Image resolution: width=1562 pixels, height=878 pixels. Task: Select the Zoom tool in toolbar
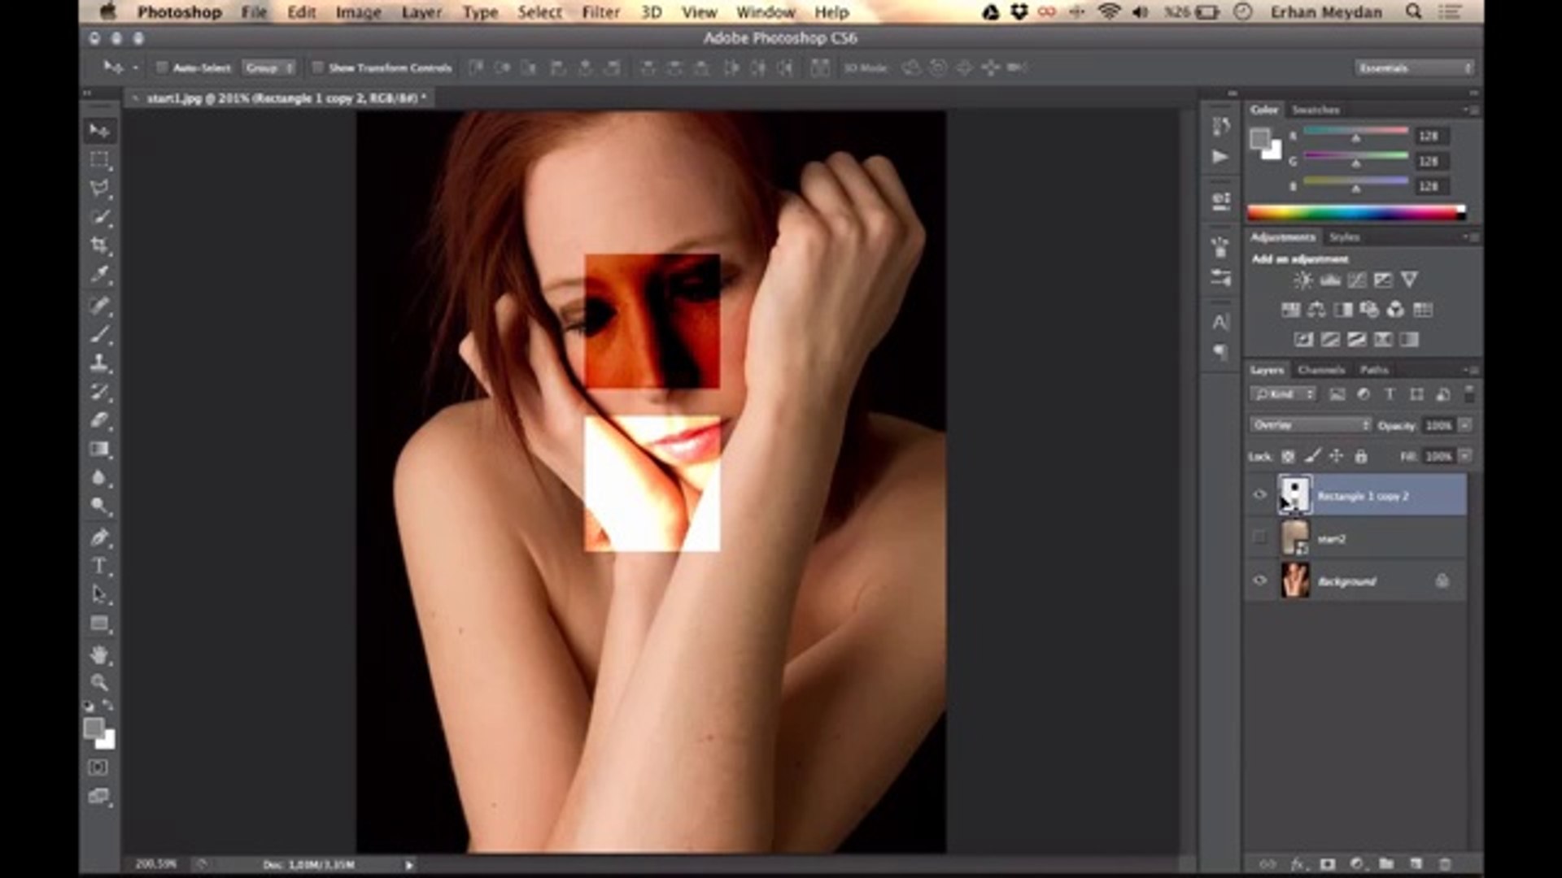[x=99, y=683]
